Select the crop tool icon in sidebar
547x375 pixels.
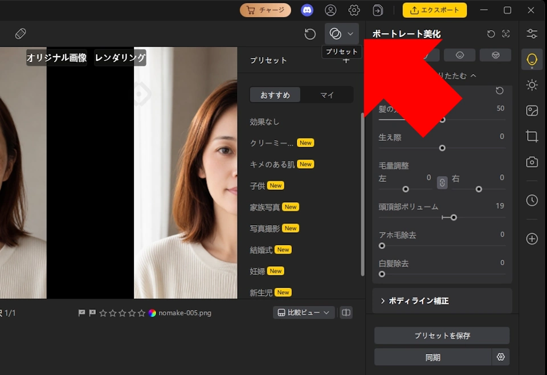[532, 136]
